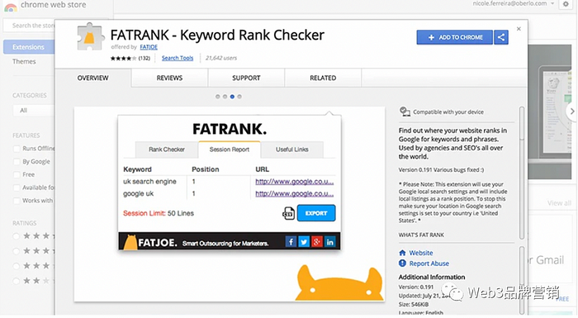
Task: Click the next arrow on right edge
Action: coord(571,111)
